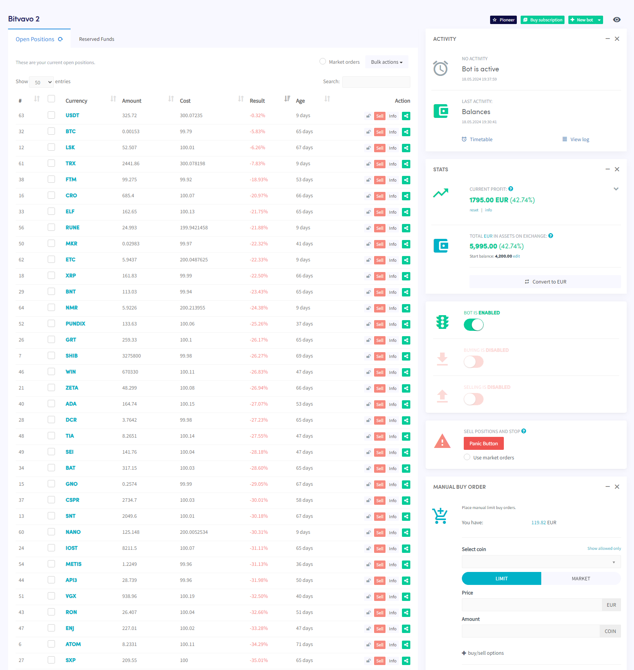Expand the Current Profit chevron

pos(616,189)
